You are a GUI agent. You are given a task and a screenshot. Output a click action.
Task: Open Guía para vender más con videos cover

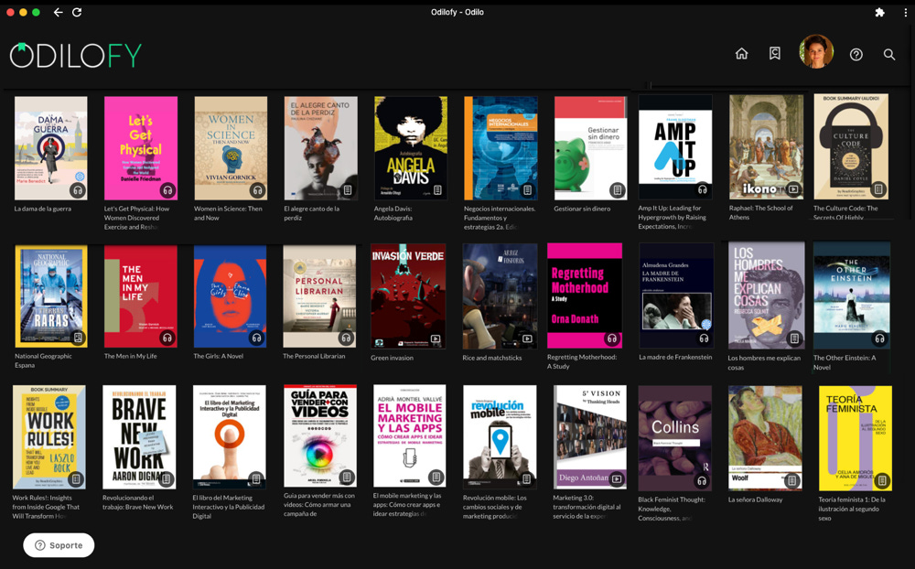coord(319,436)
